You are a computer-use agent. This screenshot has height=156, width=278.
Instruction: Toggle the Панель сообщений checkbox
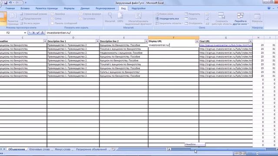(x=52, y=23)
